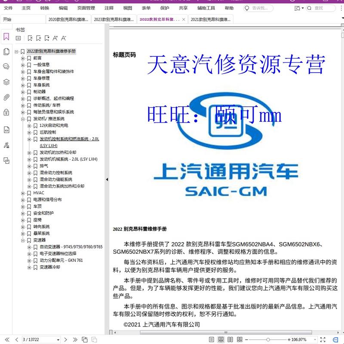Click zoom in plus button
Screen dimensions: 344x344
coord(289,340)
